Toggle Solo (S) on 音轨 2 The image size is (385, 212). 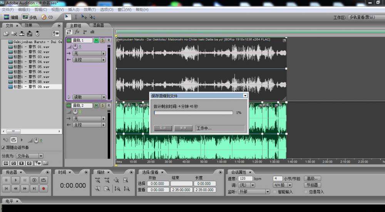coord(102,106)
